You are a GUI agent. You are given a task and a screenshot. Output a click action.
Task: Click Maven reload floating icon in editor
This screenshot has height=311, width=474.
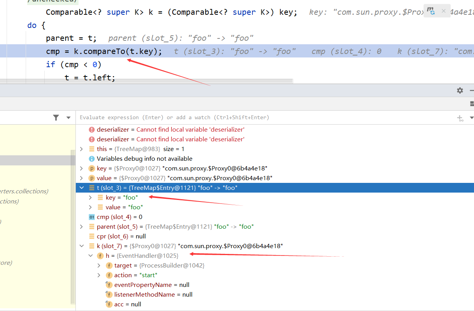point(431,10)
